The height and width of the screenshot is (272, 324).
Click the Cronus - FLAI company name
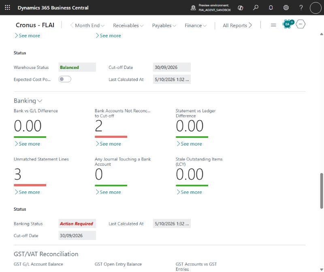click(x=35, y=25)
